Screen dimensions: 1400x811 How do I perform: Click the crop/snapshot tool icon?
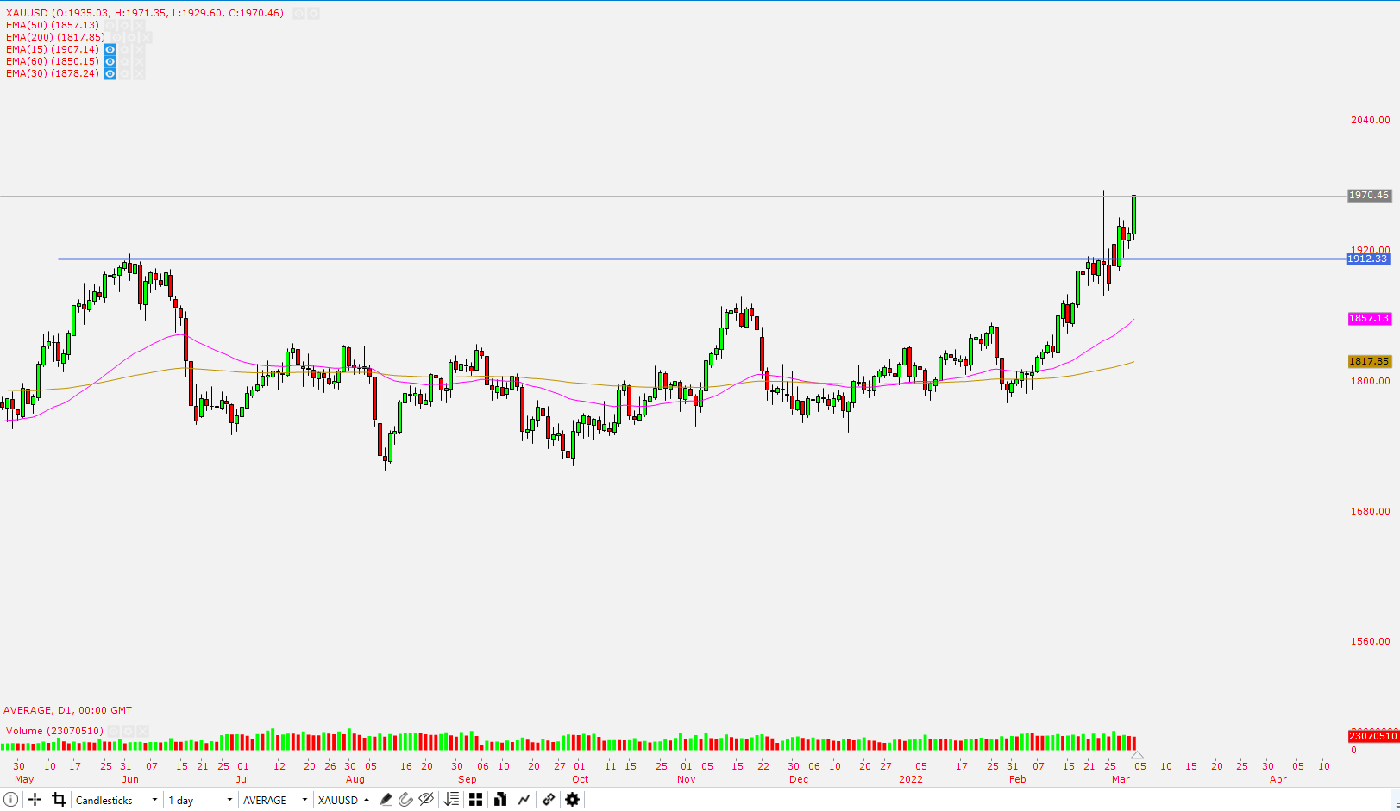pyautogui.click(x=59, y=800)
